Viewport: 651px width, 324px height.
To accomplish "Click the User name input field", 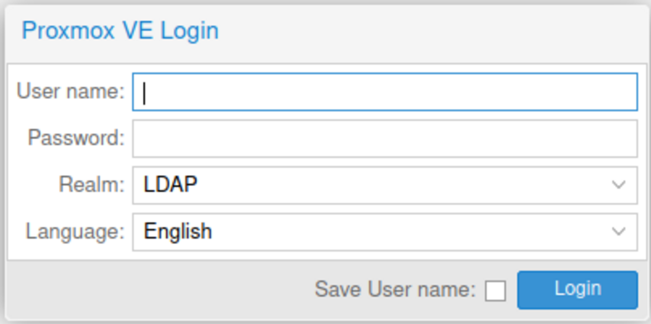I will [x=384, y=92].
